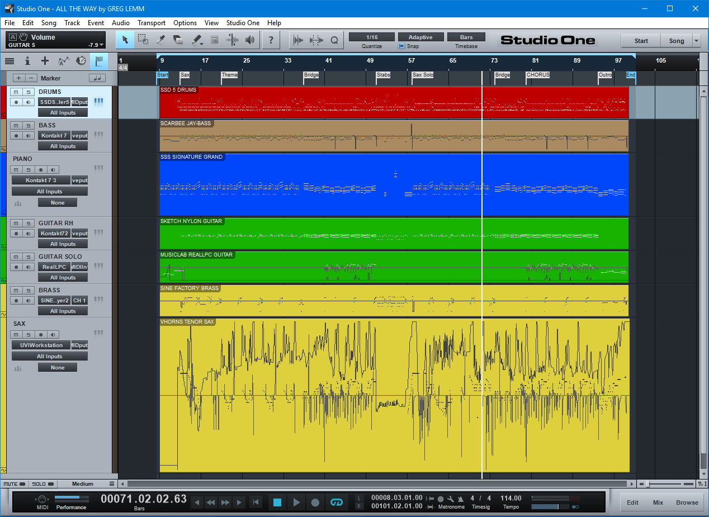Image resolution: width=709 pixels, height=517 pixels.
Task: Toggle the loop button in transport
Action: [337, 502]
